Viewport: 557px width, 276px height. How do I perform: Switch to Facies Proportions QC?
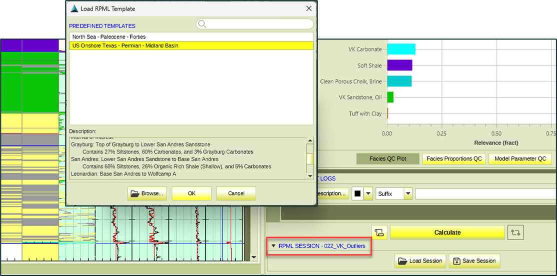click(x=453, y=158)
